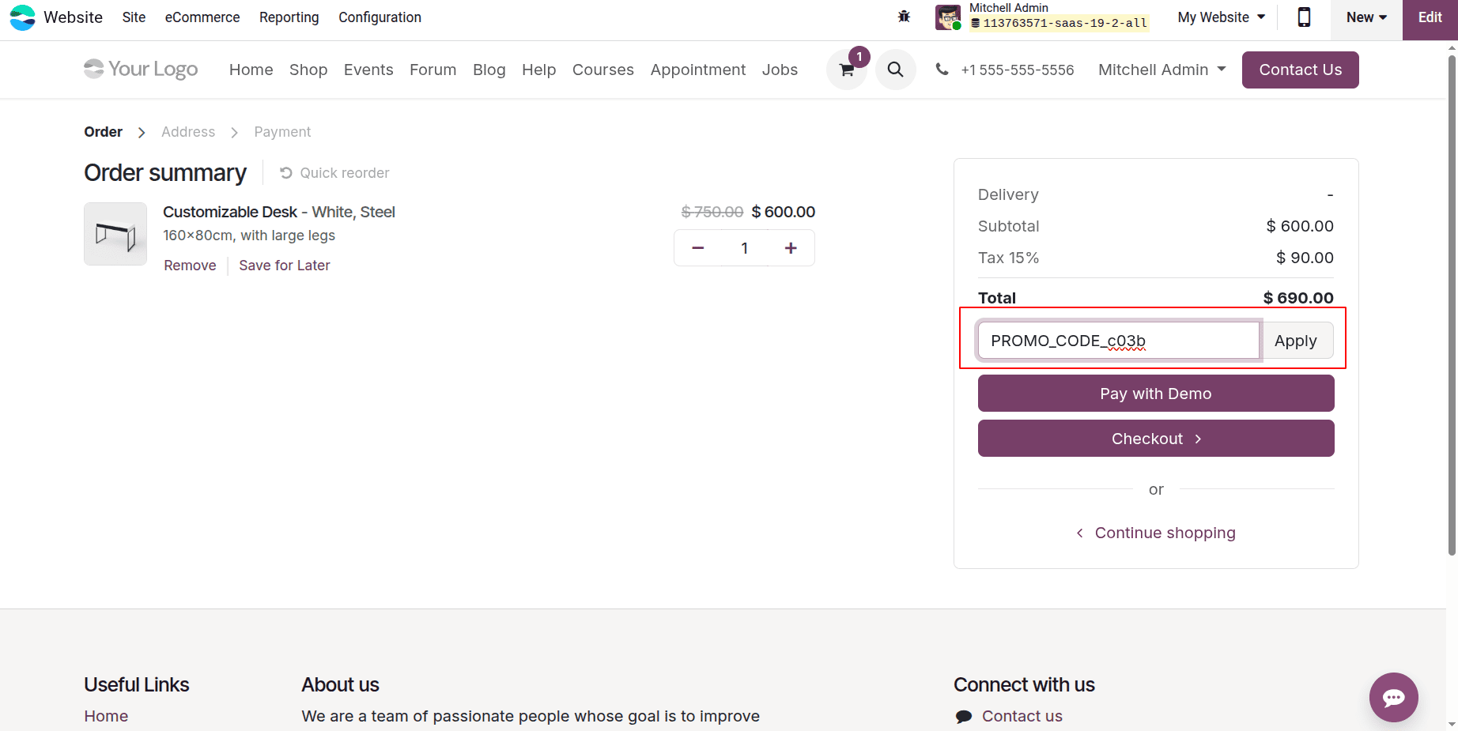
Task: Click the footer Home link
Action: 106,716
